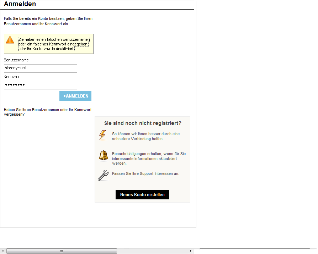Click the wrench support-interests icon
This screenshot has width=318, height=254.
click(x=103, y=175)
